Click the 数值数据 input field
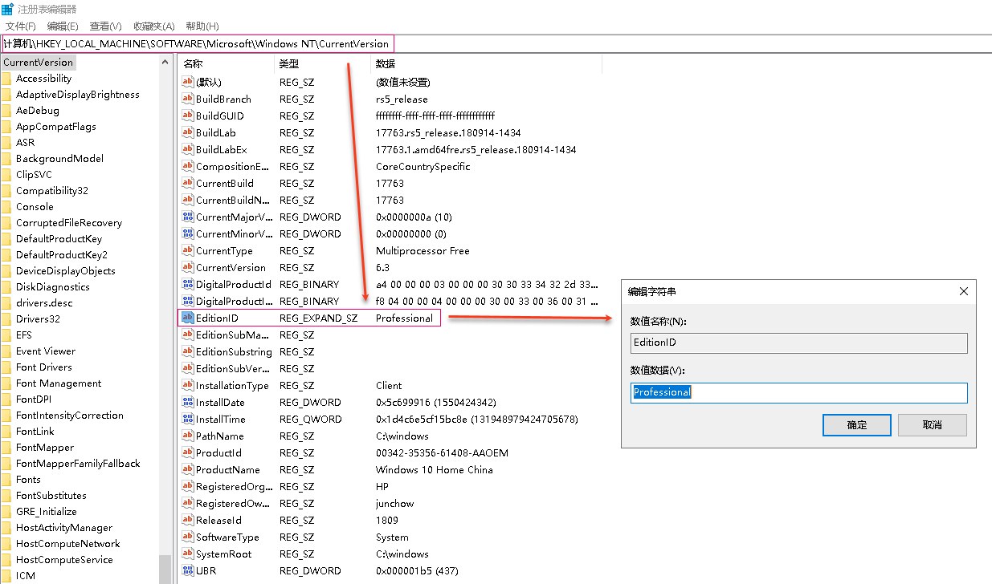This screenshot has width=992, height=584. pyautogui.click(x=799, y=392)
